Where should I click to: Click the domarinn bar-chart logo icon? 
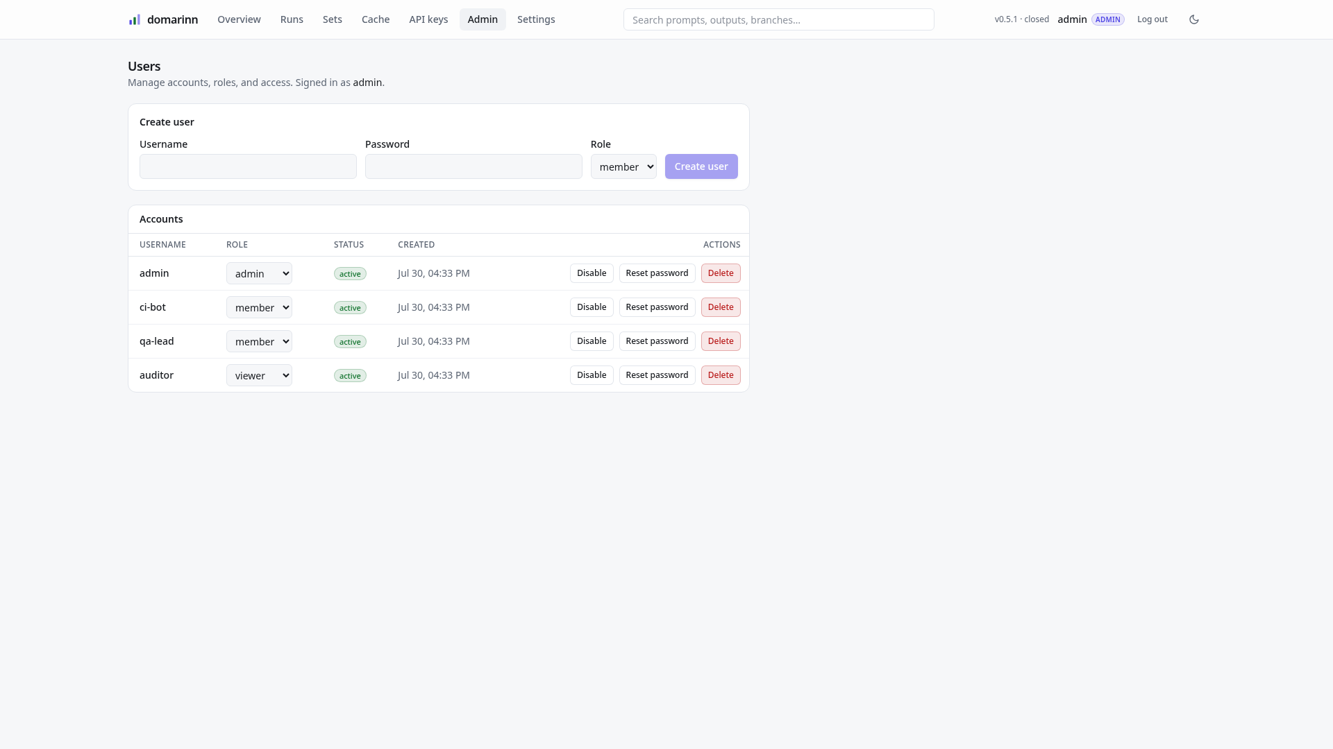(135, 19)
